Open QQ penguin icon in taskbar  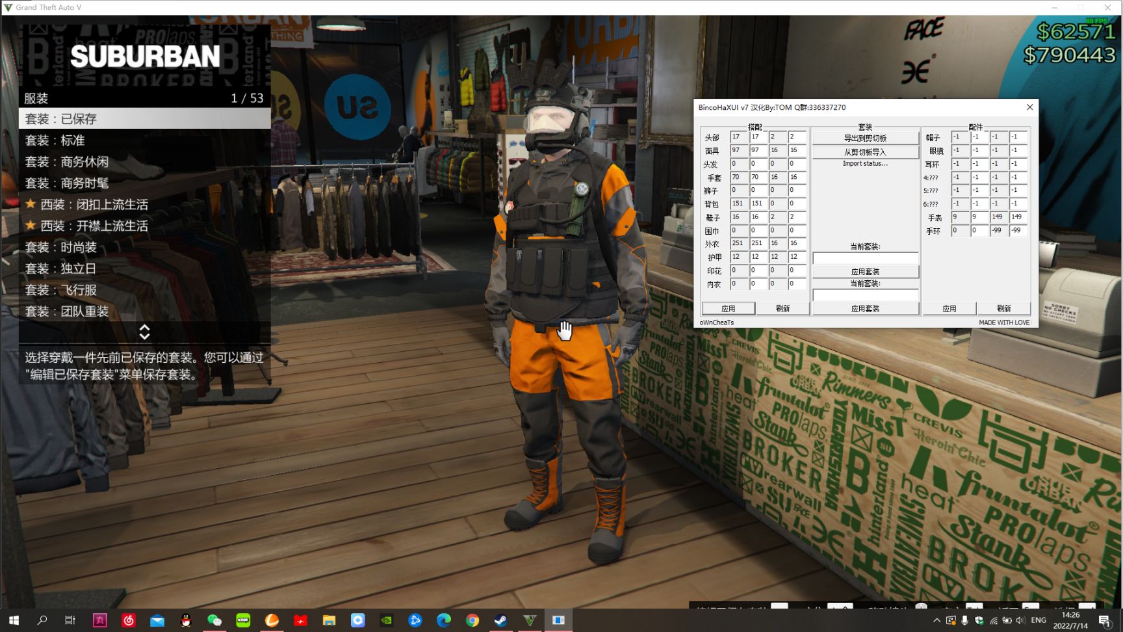pos(186,620)
